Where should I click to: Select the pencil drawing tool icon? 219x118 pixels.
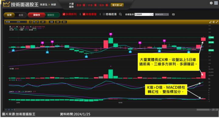tap(210, 22)
